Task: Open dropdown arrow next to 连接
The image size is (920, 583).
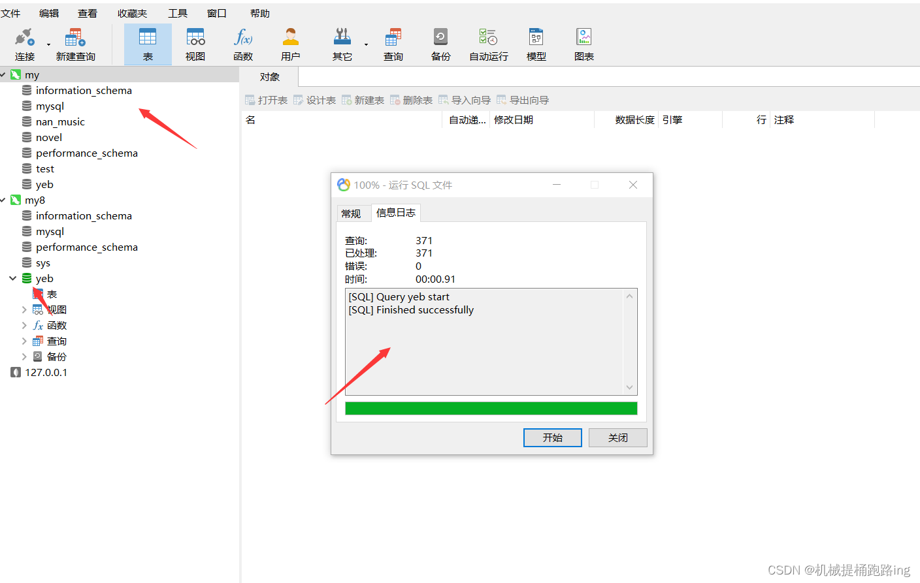Action: (48, 44)
